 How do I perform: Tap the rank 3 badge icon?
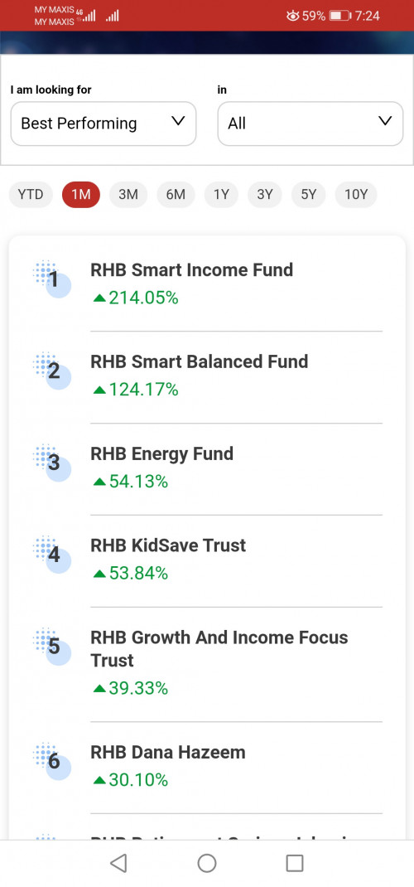[x=52, y=463]
